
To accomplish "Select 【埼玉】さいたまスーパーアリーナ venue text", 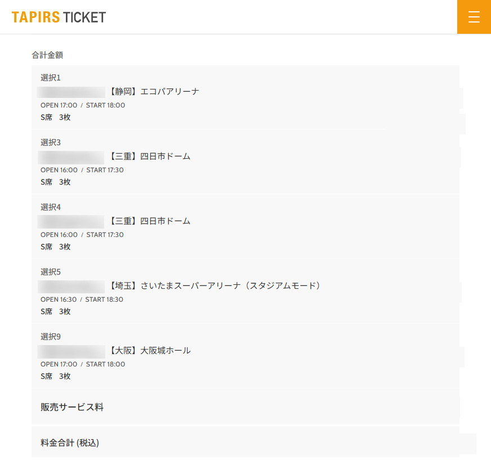I will (216, 286).
